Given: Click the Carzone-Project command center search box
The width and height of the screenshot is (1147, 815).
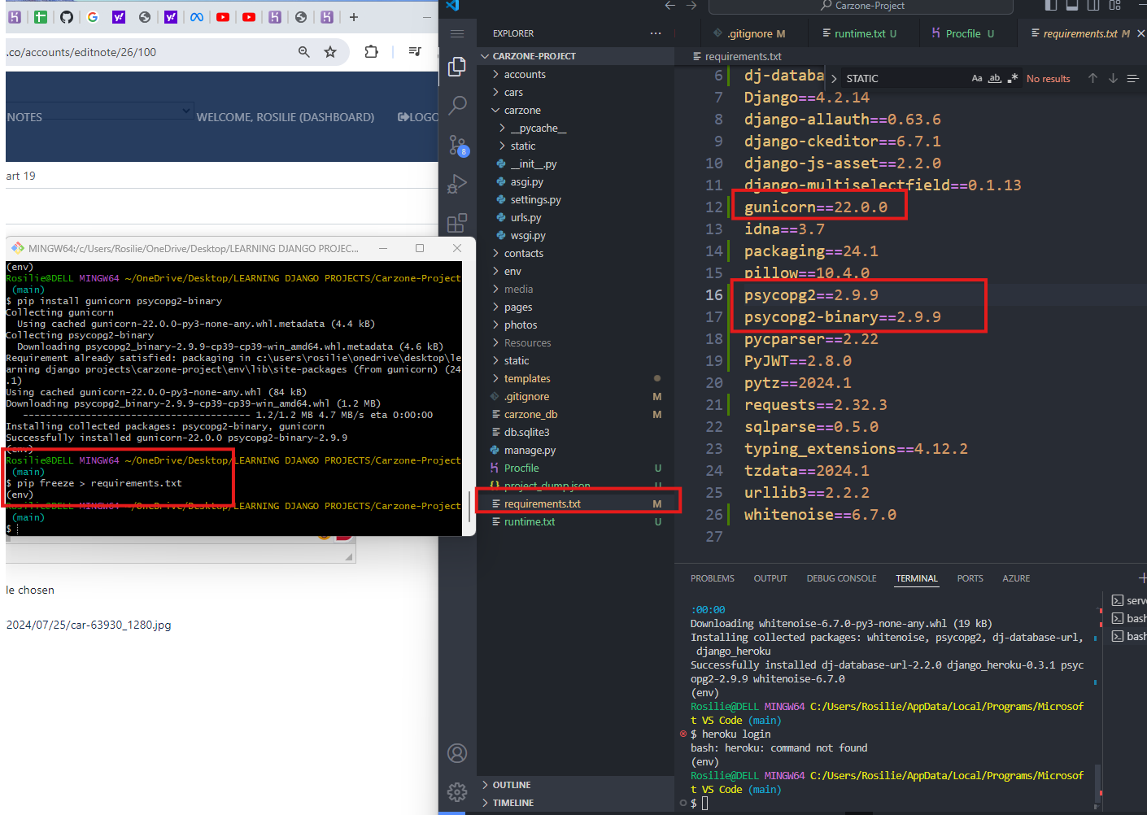Looking at the screenshot, I should (861, 6).
